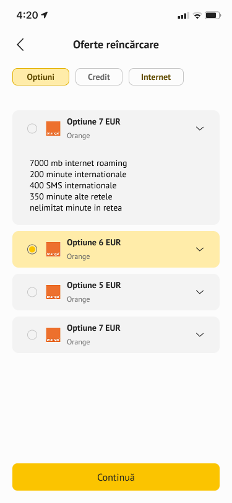Tap the back arrow icon
Screen dimensions: 232x503
pos(20,45)
